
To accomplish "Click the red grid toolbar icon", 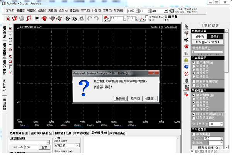I will tap(44, 19).
